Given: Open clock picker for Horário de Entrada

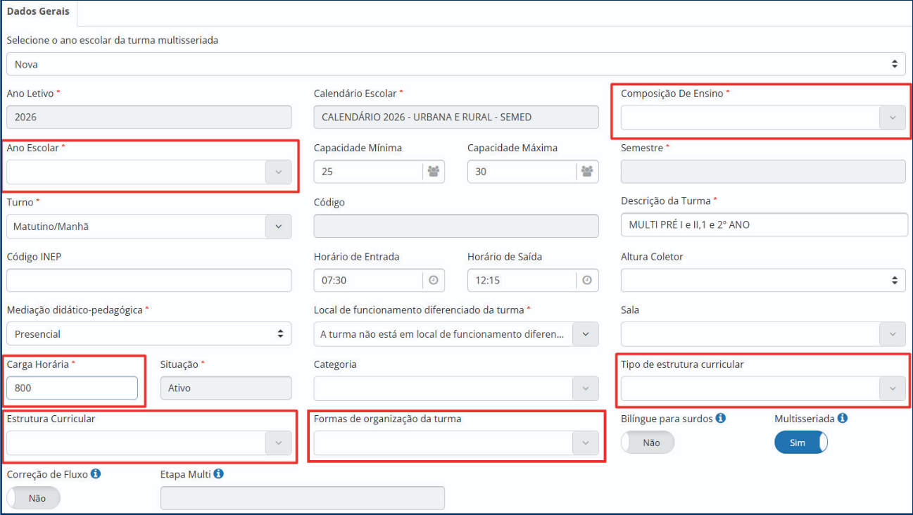Looking at the screenshot, I should click(433, 280).
